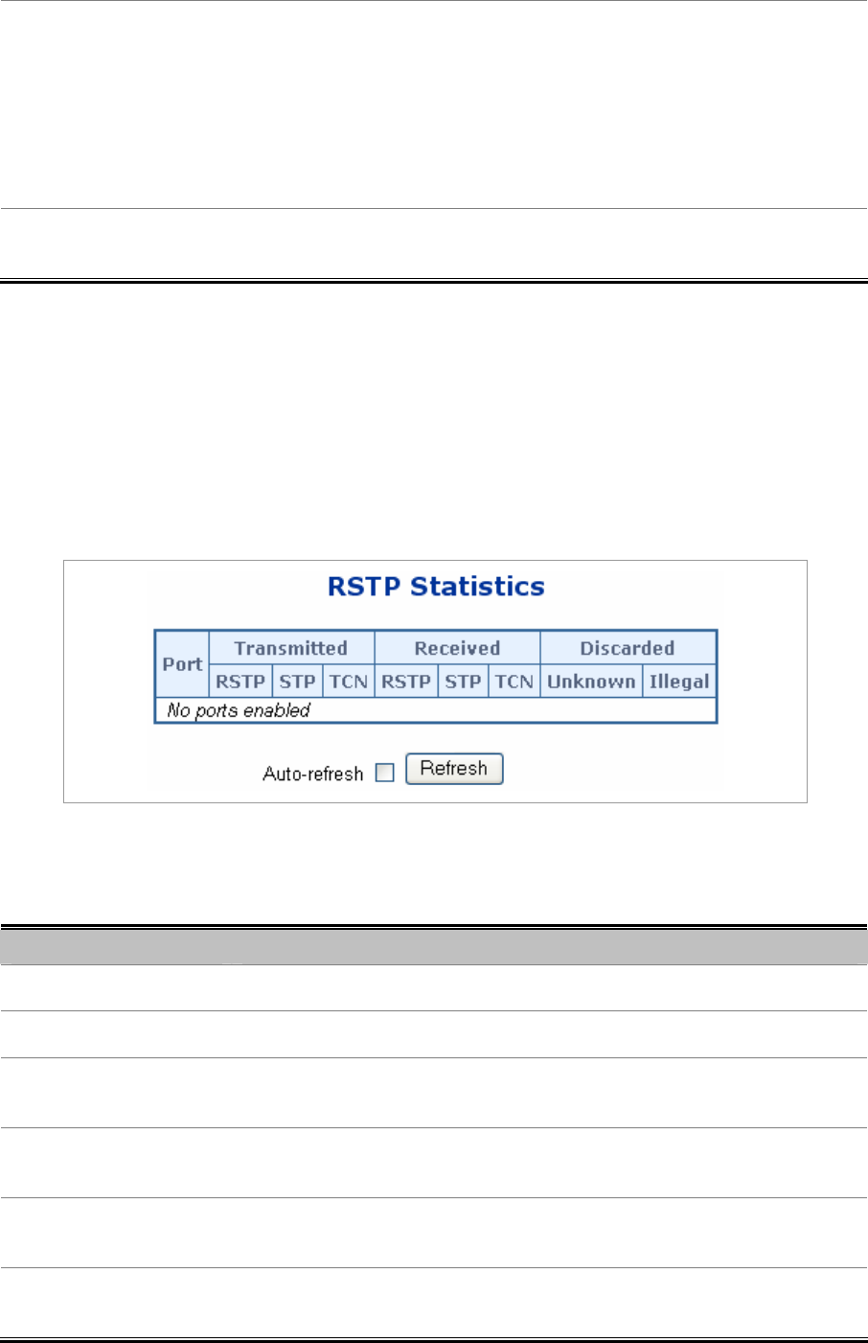Select RSTP column under Received
868x1343 pixels.
pyautogui.click(x=406, y=682)
